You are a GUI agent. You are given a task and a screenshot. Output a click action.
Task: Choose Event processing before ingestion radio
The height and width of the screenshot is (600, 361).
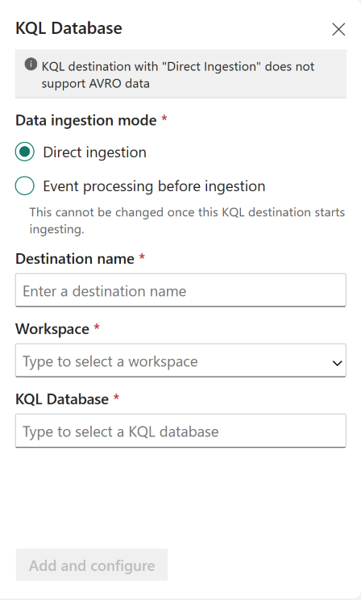tap(25, 186)
